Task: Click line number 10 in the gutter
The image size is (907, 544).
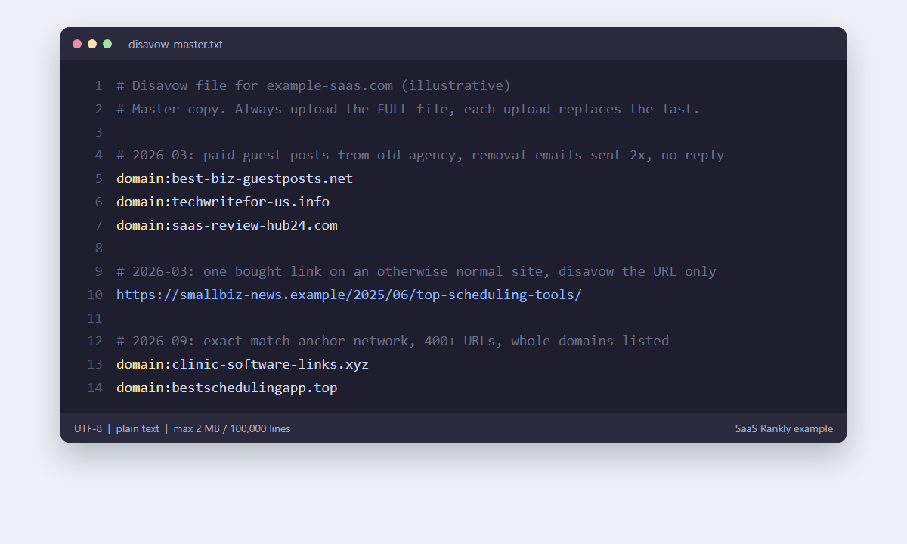Action: click(x=94, y=295)
